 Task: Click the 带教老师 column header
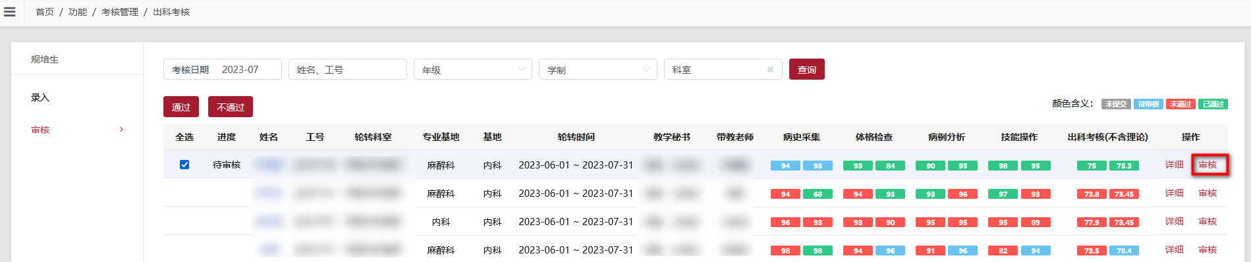pyautogui.click(x=735, y=137)
